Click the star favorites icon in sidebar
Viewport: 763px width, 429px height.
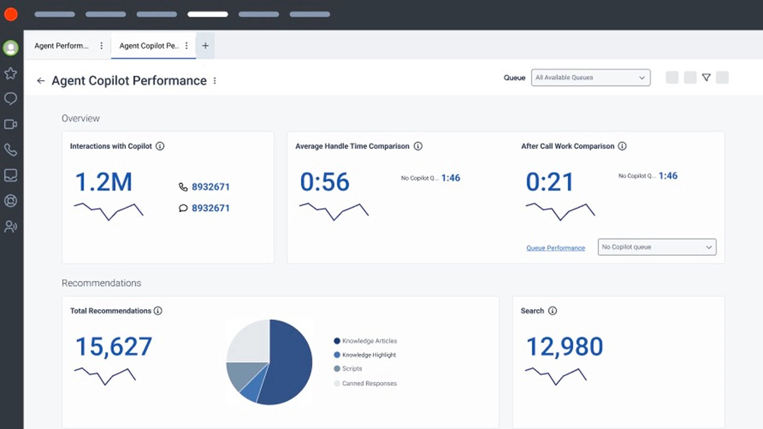[x=10, y=73]
